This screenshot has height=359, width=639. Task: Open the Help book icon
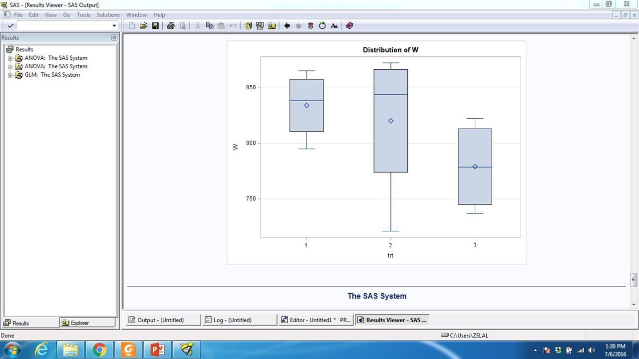click(x=349, y=25)
